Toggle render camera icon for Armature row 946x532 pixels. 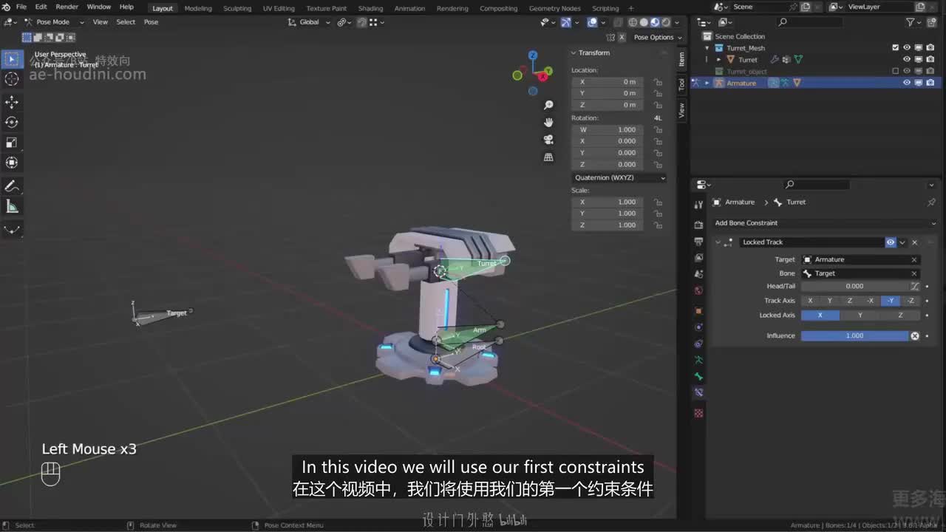coord(930,83)
